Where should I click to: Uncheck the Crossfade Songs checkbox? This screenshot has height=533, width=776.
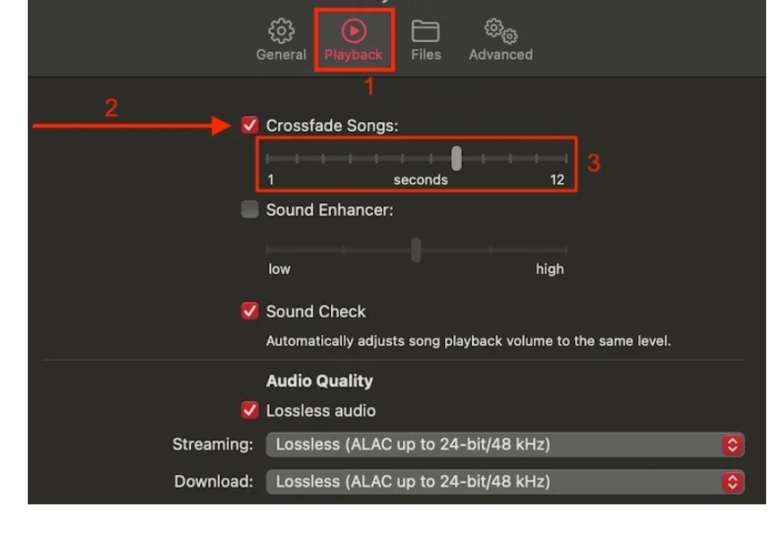(x=250, y=125)
